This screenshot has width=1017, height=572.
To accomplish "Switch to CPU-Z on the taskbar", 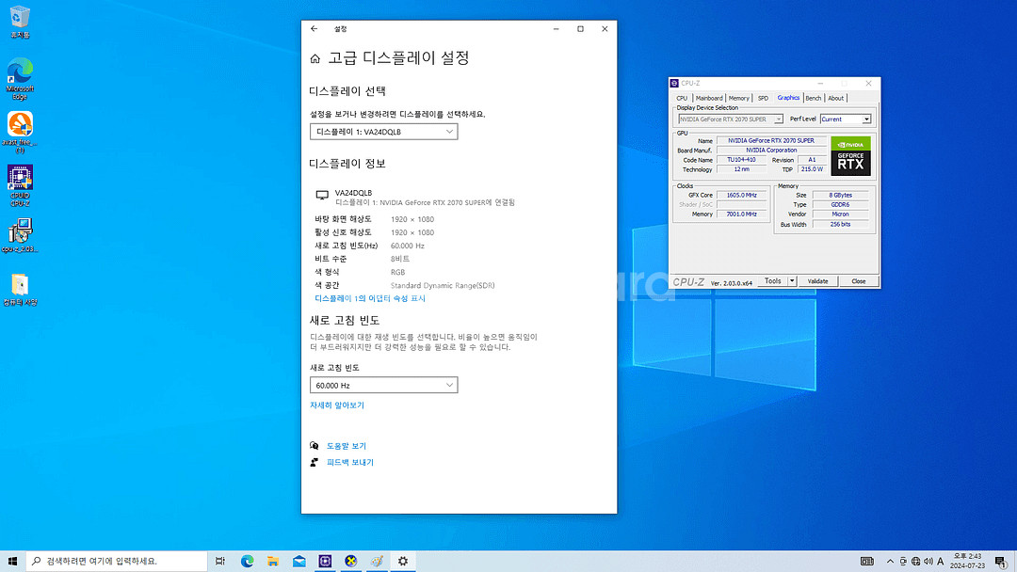I will point(325,561).
